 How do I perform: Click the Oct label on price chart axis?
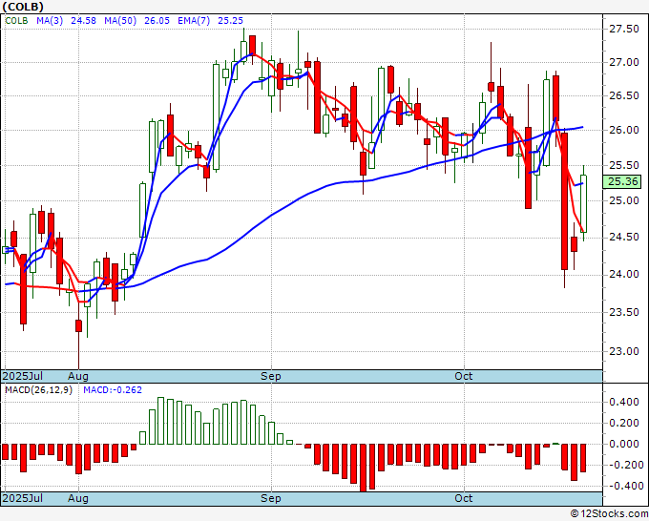click(463, 376)
